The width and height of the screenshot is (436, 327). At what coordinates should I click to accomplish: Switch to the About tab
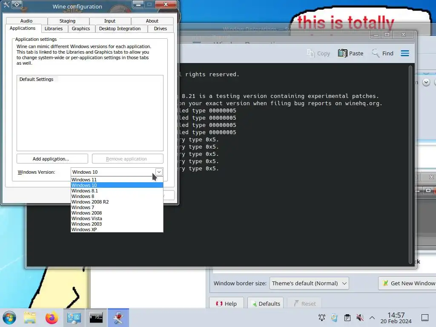(152, 21)
